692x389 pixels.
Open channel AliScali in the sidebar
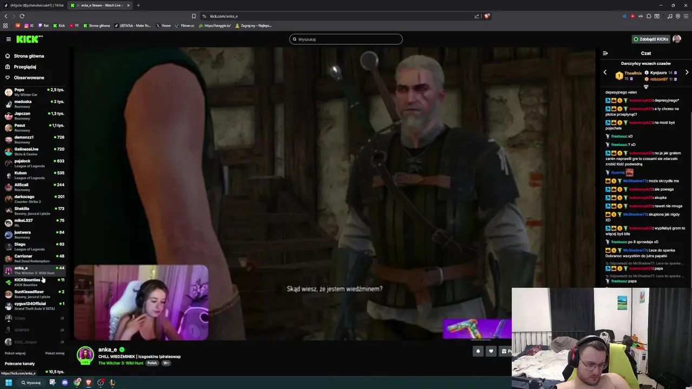[34, 187]
